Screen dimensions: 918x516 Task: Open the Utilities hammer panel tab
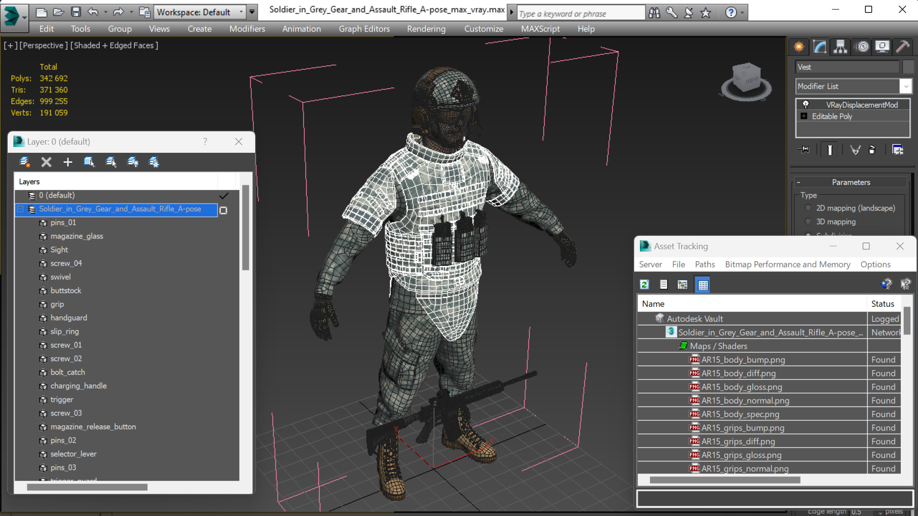click(903, 46)
